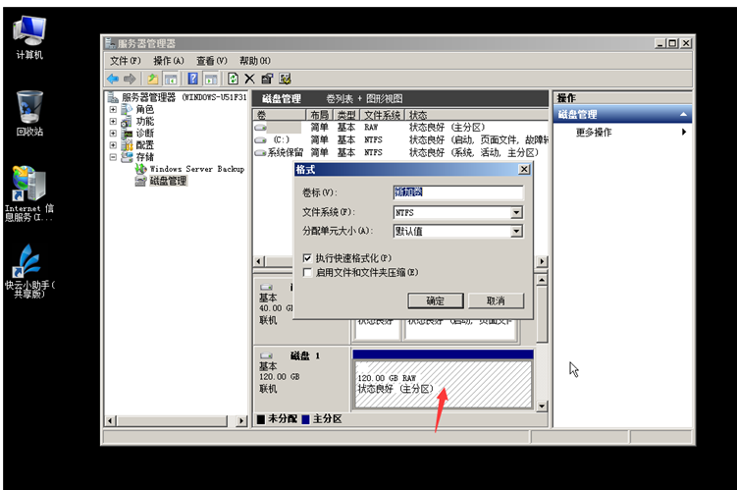Click the Cancel (取消) button
Viewport: 737px width, 490px height.
(x=496, y=300)
